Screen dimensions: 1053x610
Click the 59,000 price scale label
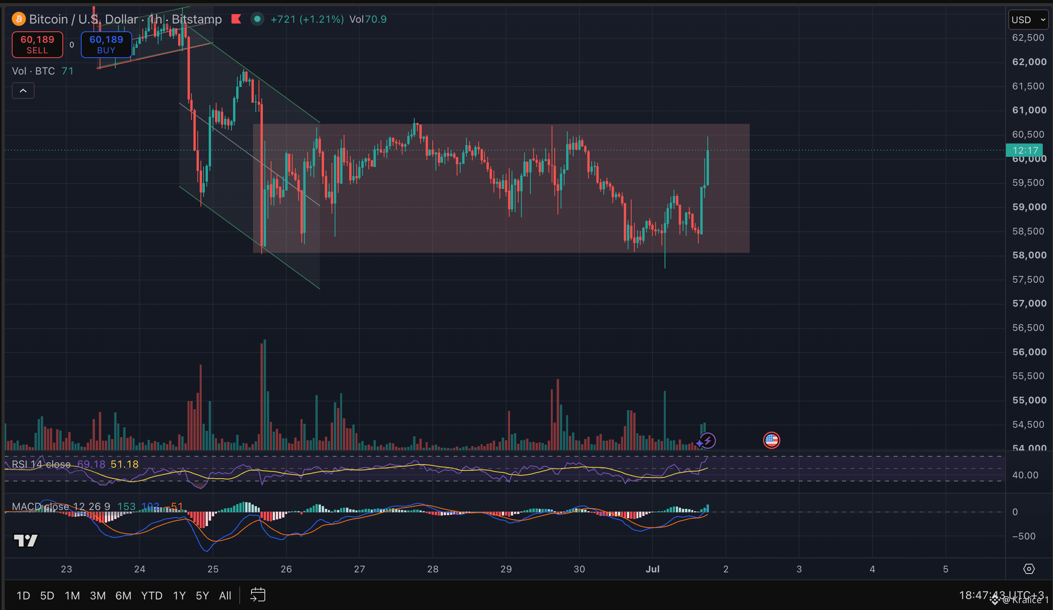(1029, 207)
